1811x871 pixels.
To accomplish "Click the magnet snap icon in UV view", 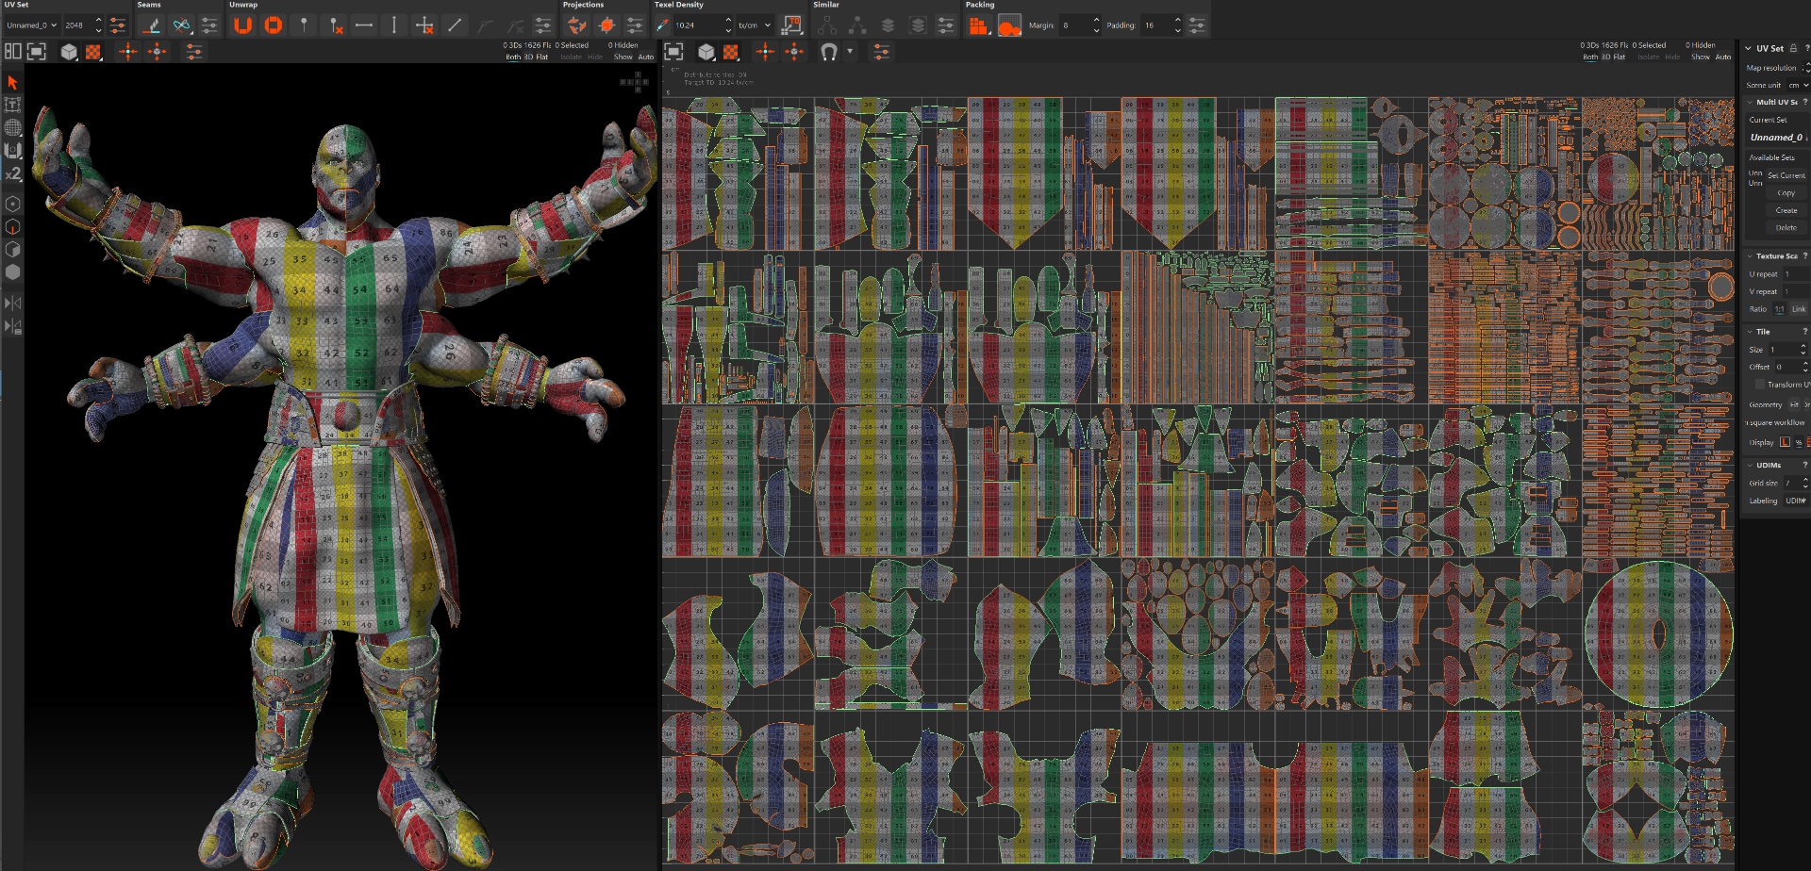I will 829,52.
